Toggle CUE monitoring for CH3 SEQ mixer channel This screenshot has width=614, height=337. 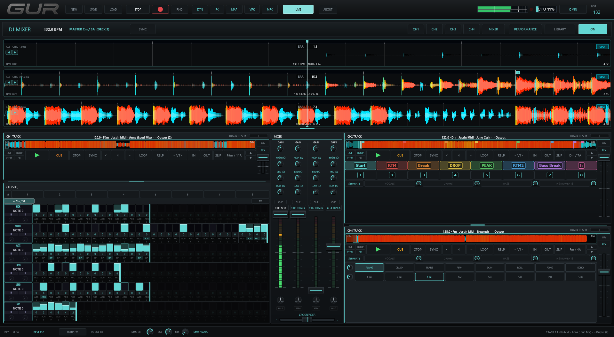pyautogui.click(x=280, y=202)
